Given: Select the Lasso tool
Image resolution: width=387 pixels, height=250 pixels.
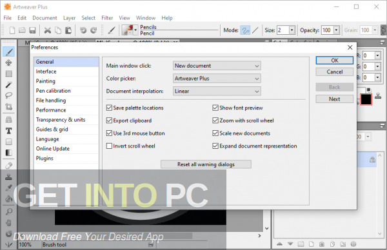Looking at the screenshot, I should coord(8,95).
